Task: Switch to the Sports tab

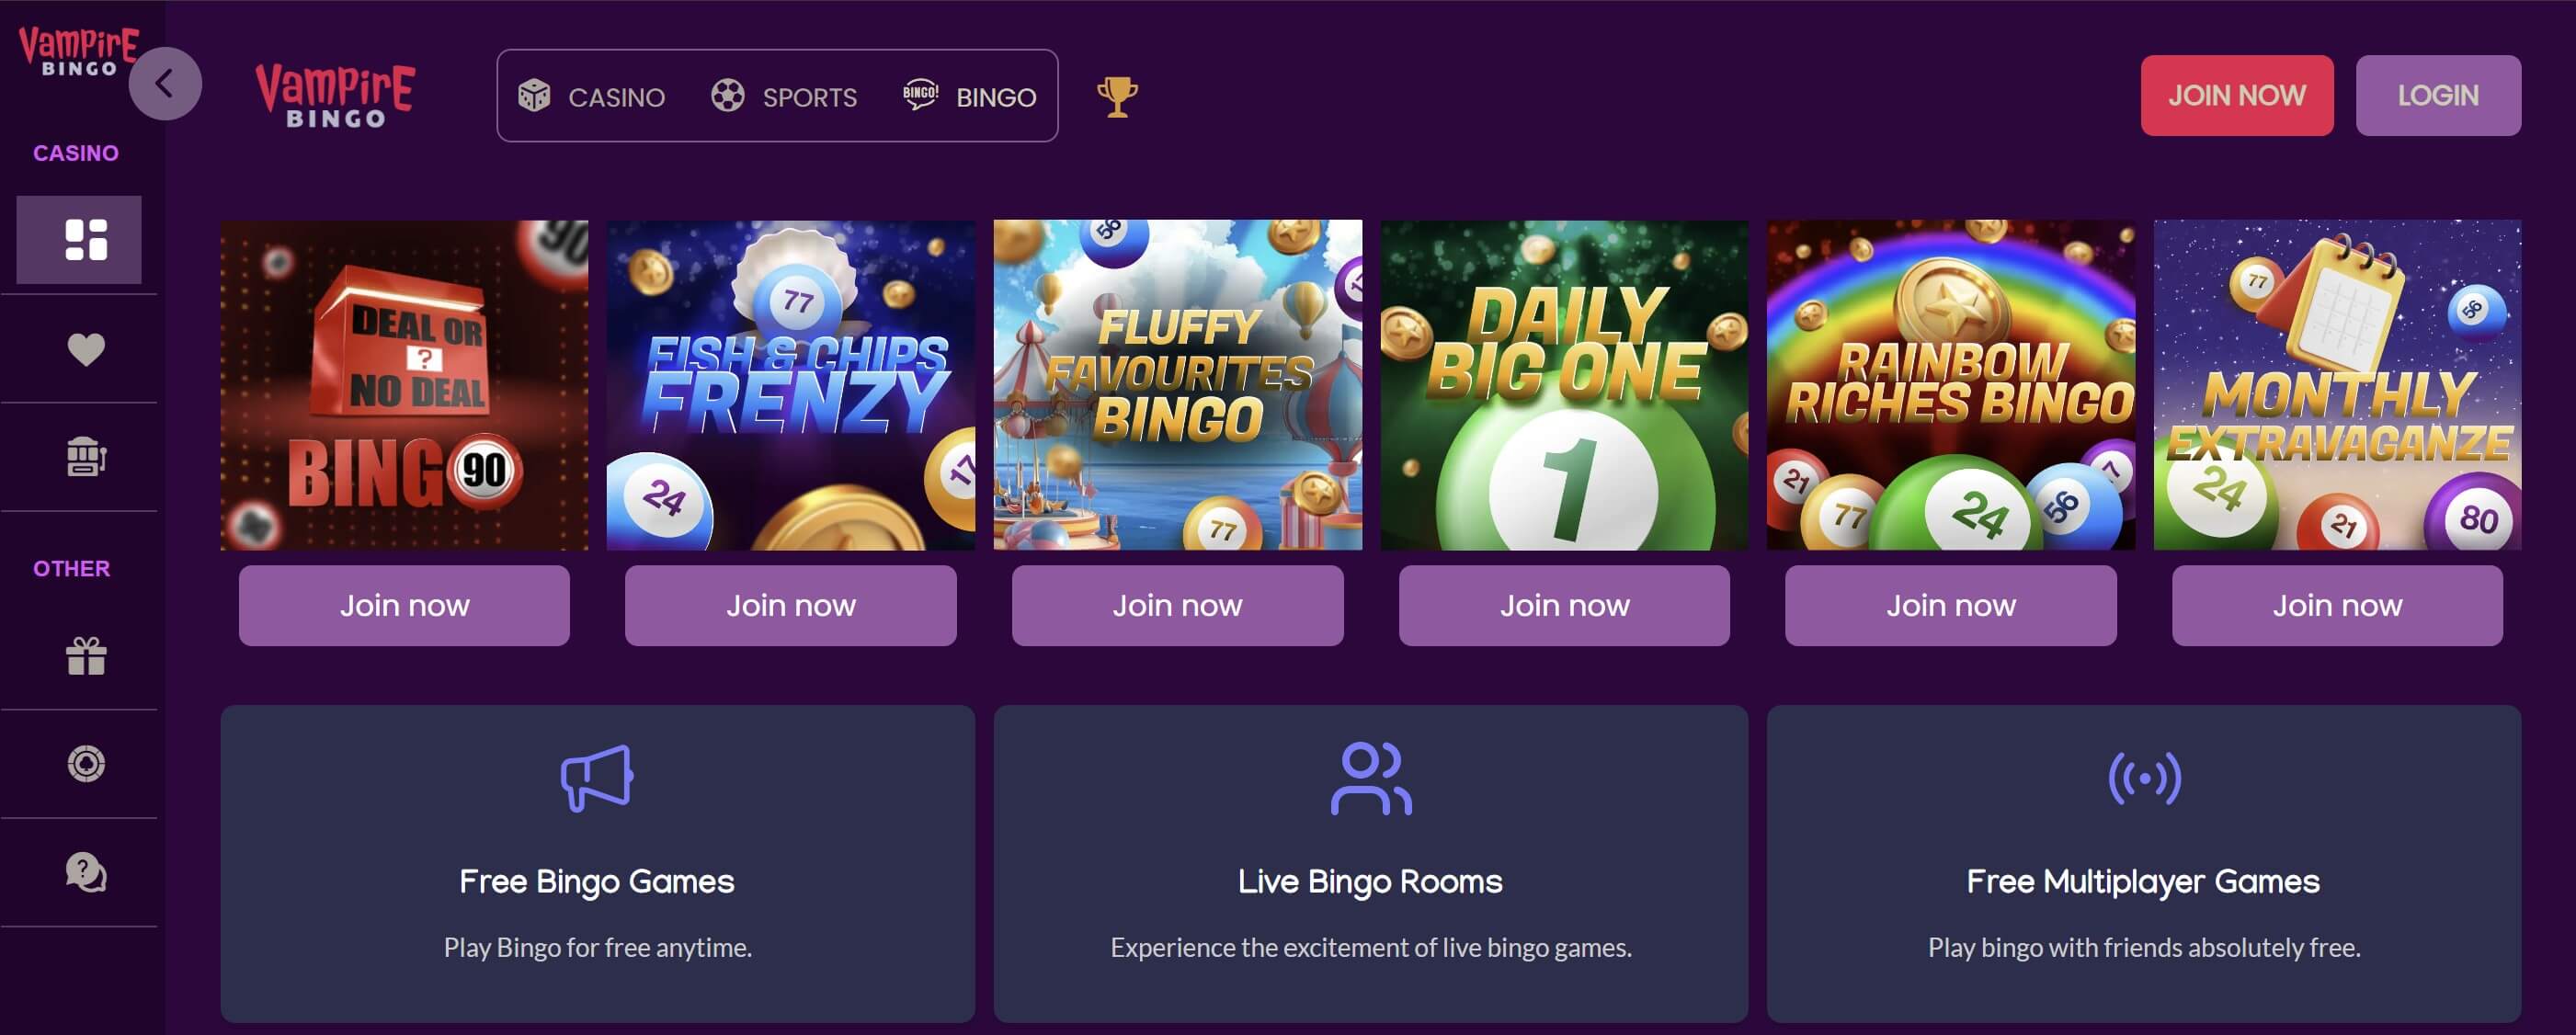Action: pyautogui.click(x=784, y=97)
